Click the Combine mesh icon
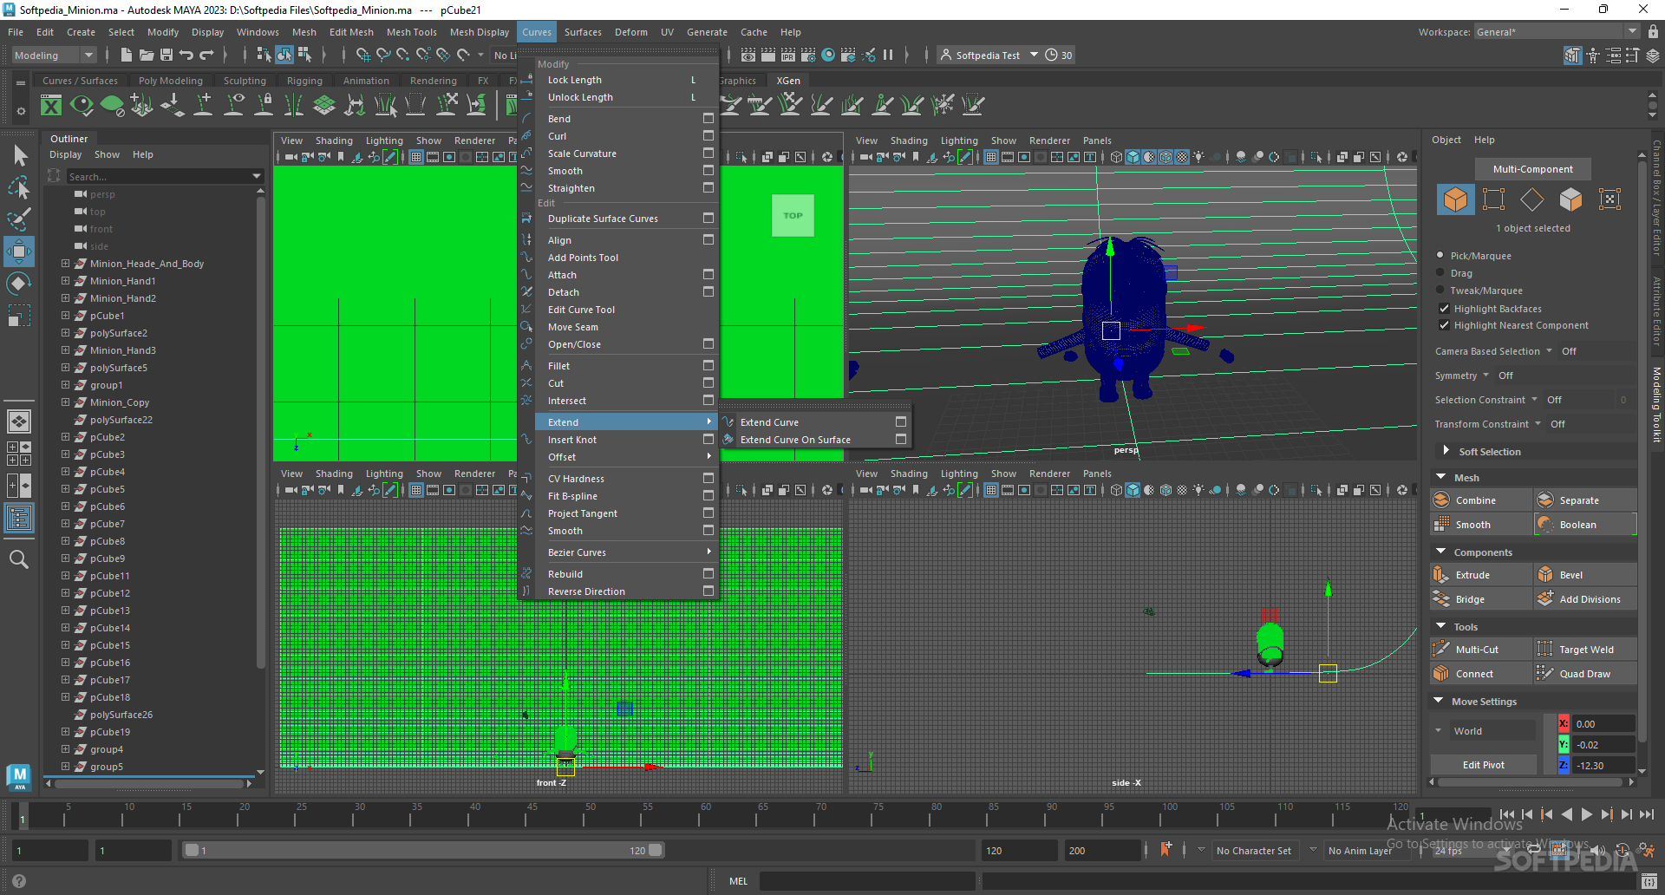Viewport: 1665px width, 895px height. click(1441, 500)
